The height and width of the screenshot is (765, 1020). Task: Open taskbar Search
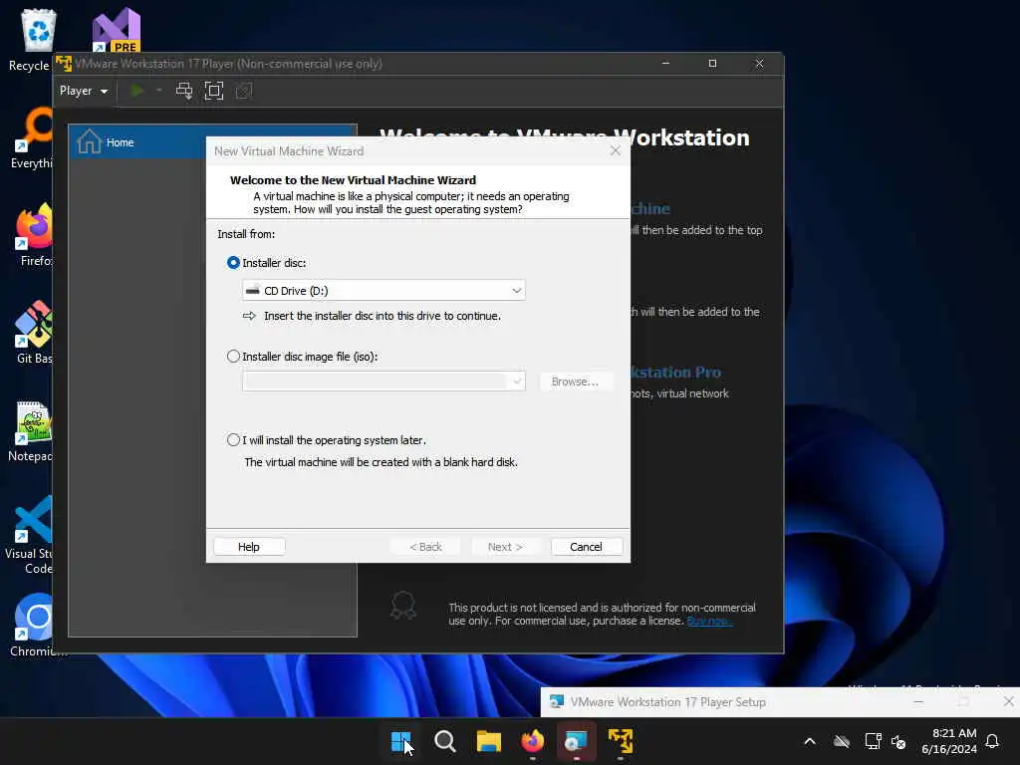[x=445, y=741]
